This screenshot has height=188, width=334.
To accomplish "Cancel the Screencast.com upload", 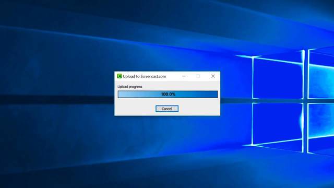I will coord(167,109).
